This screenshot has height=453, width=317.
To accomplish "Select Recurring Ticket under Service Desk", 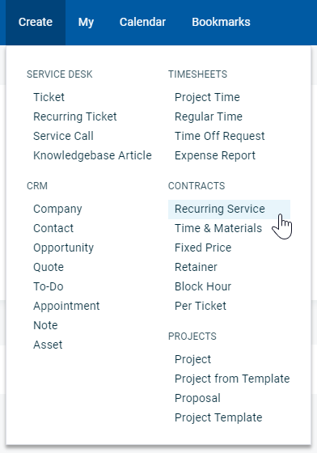I will [x=75, y=116].
